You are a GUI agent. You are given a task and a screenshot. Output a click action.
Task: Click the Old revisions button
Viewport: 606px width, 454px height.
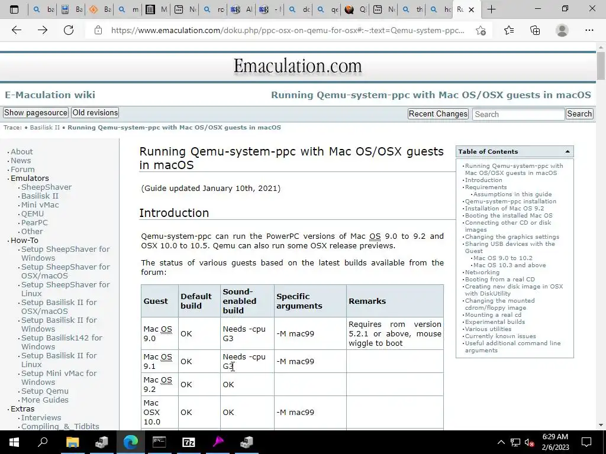point(95,113)
